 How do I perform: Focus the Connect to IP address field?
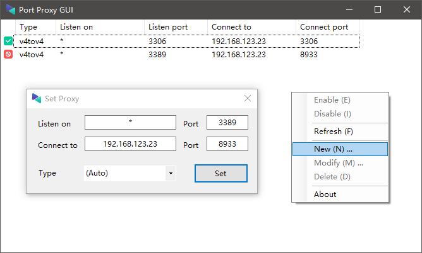tap(130, 144)
